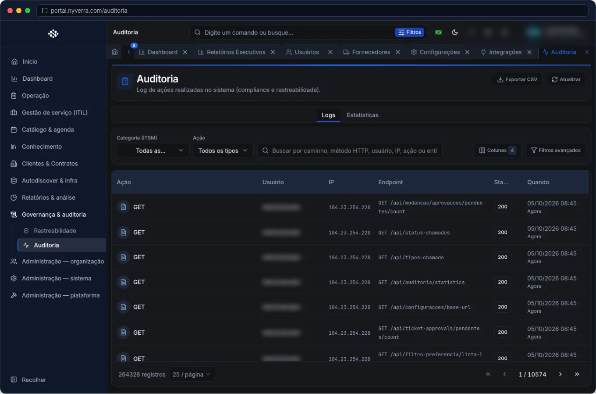Expand Administração — plataforma
This screenshot has width=596, height=394.
coord(53,296)
